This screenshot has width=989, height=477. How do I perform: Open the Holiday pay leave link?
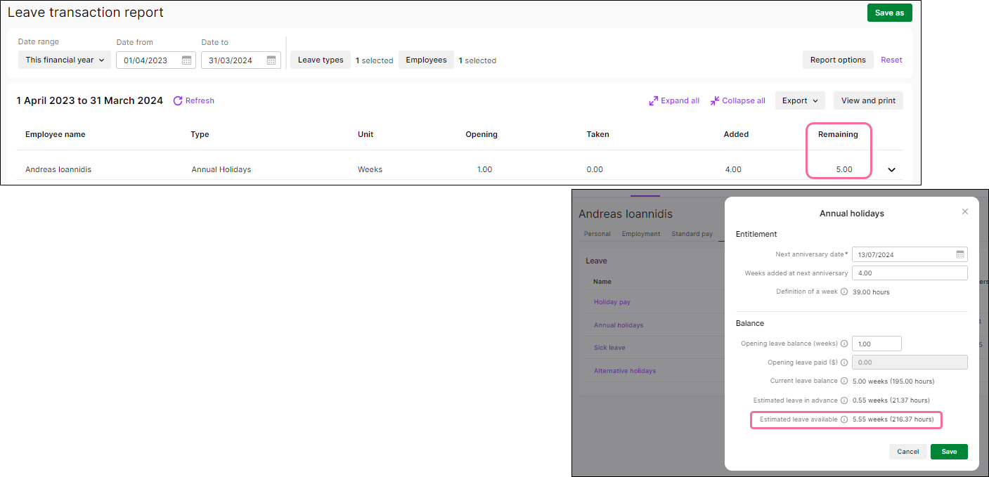[x=612, y=302]
